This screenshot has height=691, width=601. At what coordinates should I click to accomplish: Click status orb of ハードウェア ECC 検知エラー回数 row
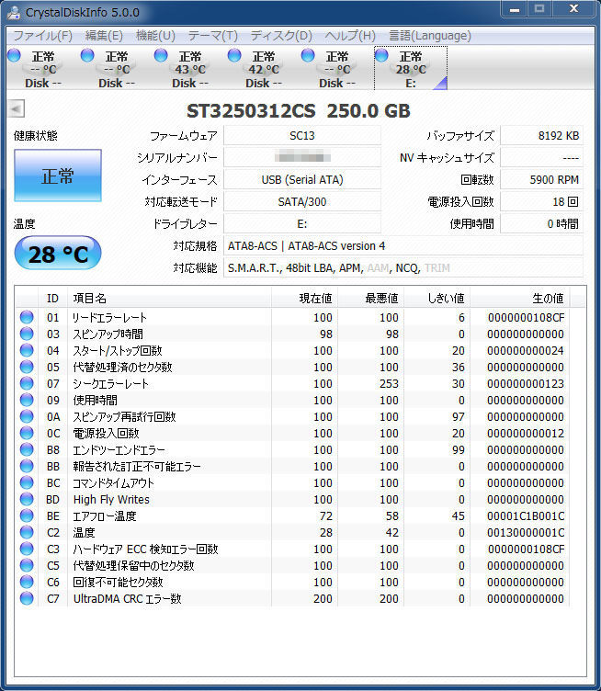[27, 549]
